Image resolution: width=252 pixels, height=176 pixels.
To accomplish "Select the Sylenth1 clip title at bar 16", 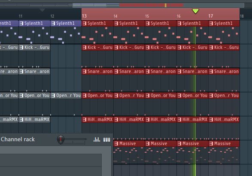I will pyautogui.click(x=191, y=24).
